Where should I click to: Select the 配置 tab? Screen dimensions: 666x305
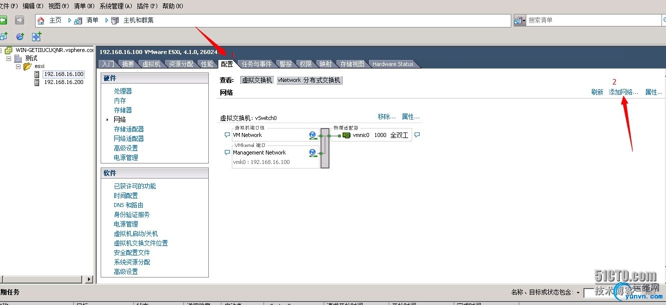click(227, 64)
